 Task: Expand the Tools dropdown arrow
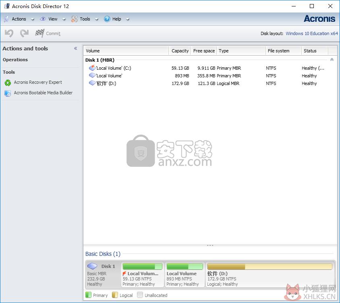click(97, 19)
